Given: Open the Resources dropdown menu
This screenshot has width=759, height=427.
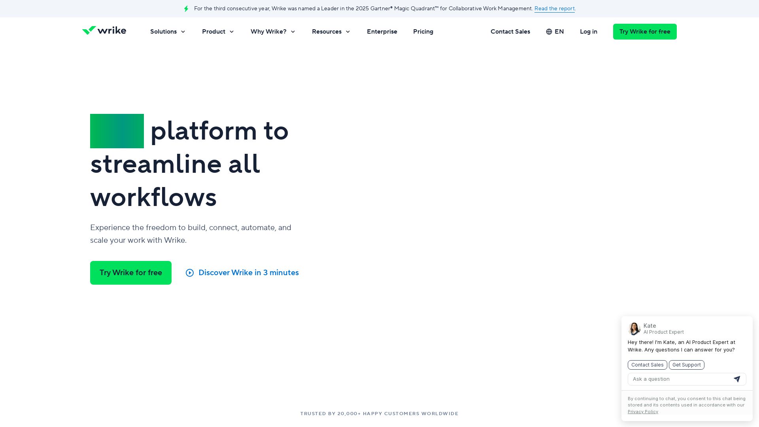Looking at the screenshot, I should click(x=331, y=32).
